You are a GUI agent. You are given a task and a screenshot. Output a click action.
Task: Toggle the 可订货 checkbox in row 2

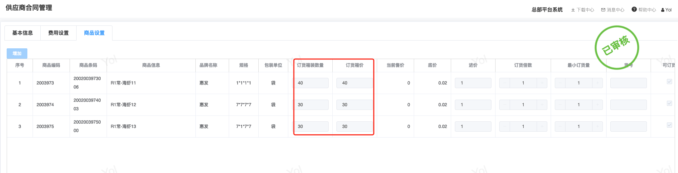coord(669,103)
